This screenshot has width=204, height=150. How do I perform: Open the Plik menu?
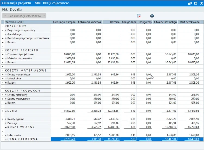coord(5,9)
